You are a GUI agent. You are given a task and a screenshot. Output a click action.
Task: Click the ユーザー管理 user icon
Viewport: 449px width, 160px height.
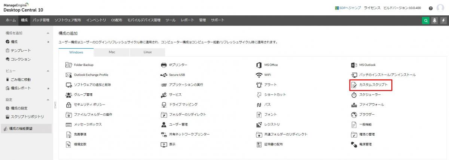(164, 124)
